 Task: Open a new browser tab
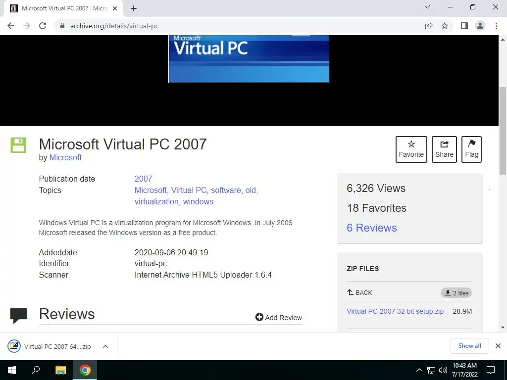pos(134,8)
